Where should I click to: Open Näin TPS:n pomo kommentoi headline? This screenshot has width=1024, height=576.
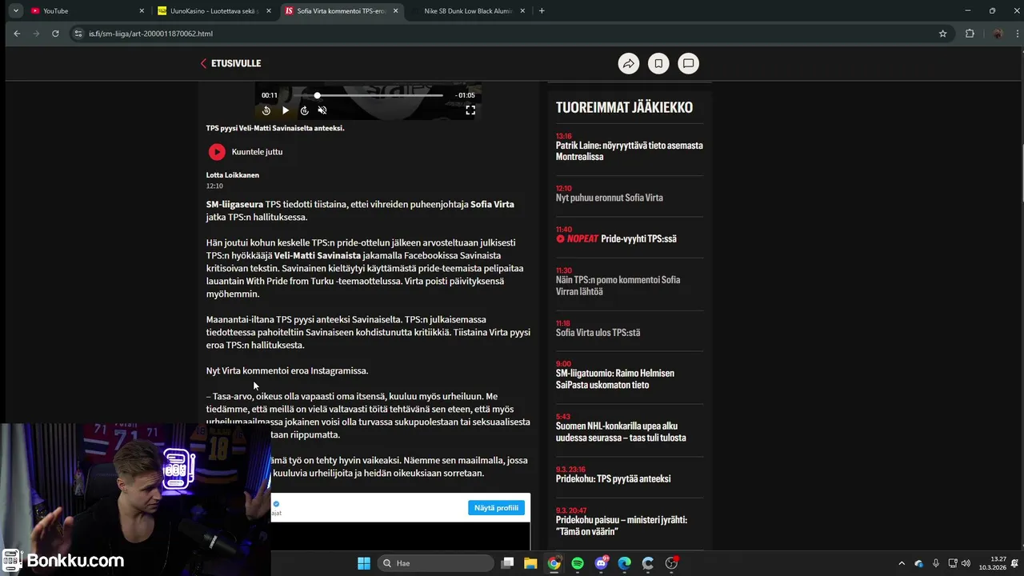[618, 286]
